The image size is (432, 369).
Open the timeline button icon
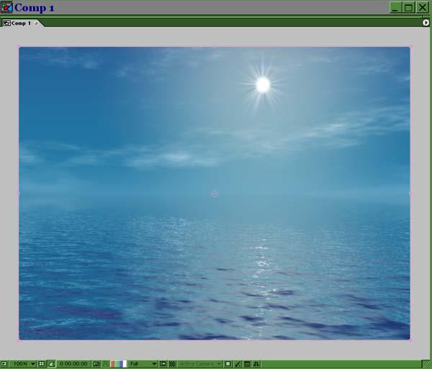247,364
